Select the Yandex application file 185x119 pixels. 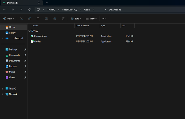pos(37,41)
